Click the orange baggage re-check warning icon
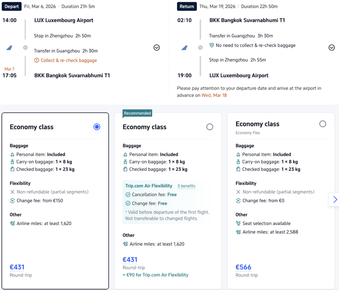This screenshot has height=290, width=339. pyautogui.click(x=37, y=60)
